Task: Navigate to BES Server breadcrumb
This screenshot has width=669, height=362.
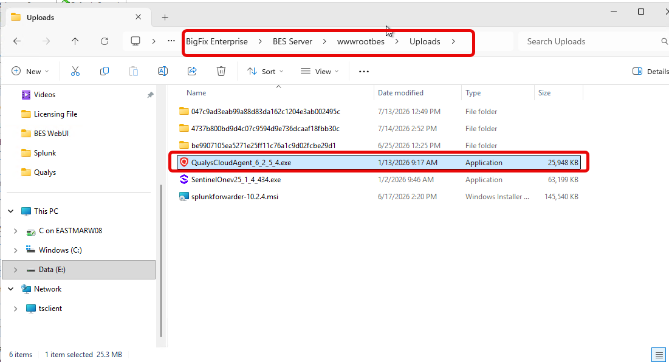Action: (x=292, y=41)
